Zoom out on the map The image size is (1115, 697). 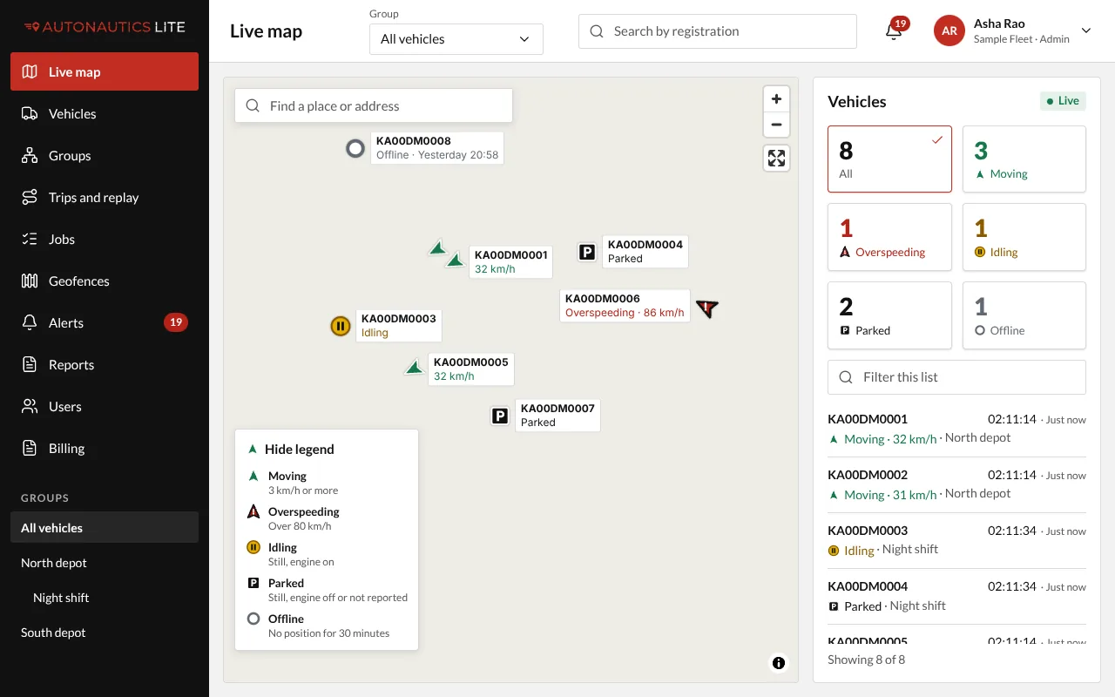(776, 125)
